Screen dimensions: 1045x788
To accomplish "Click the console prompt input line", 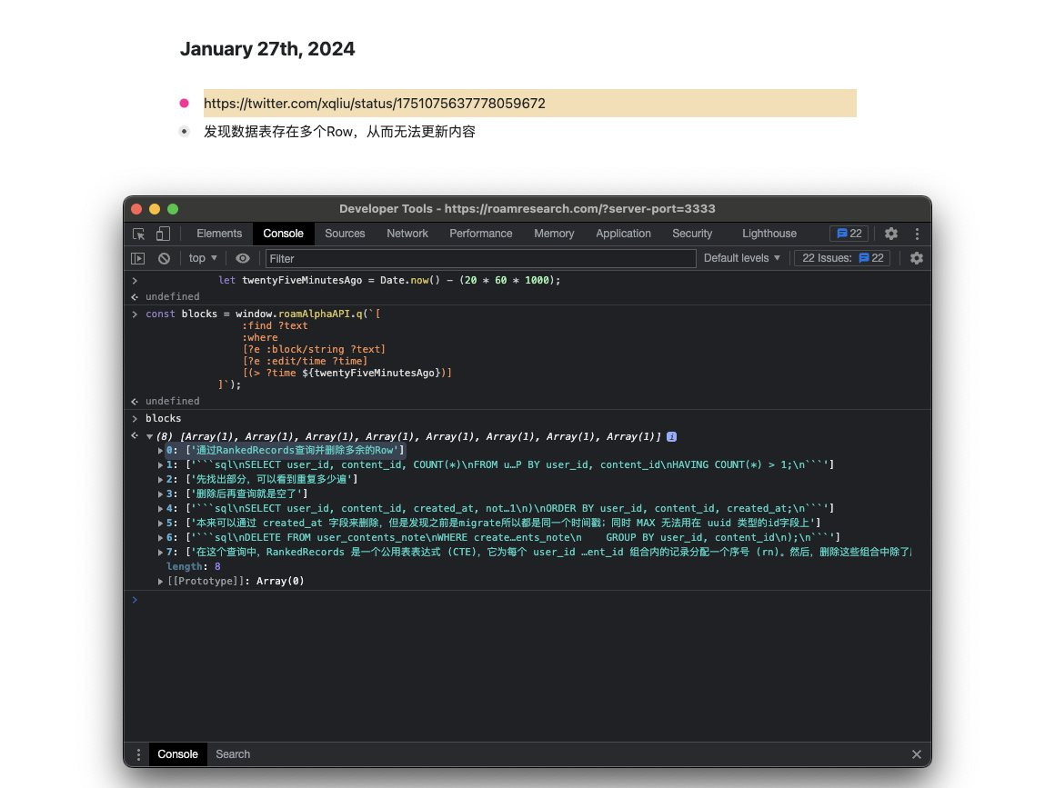I will coord(527,600).
